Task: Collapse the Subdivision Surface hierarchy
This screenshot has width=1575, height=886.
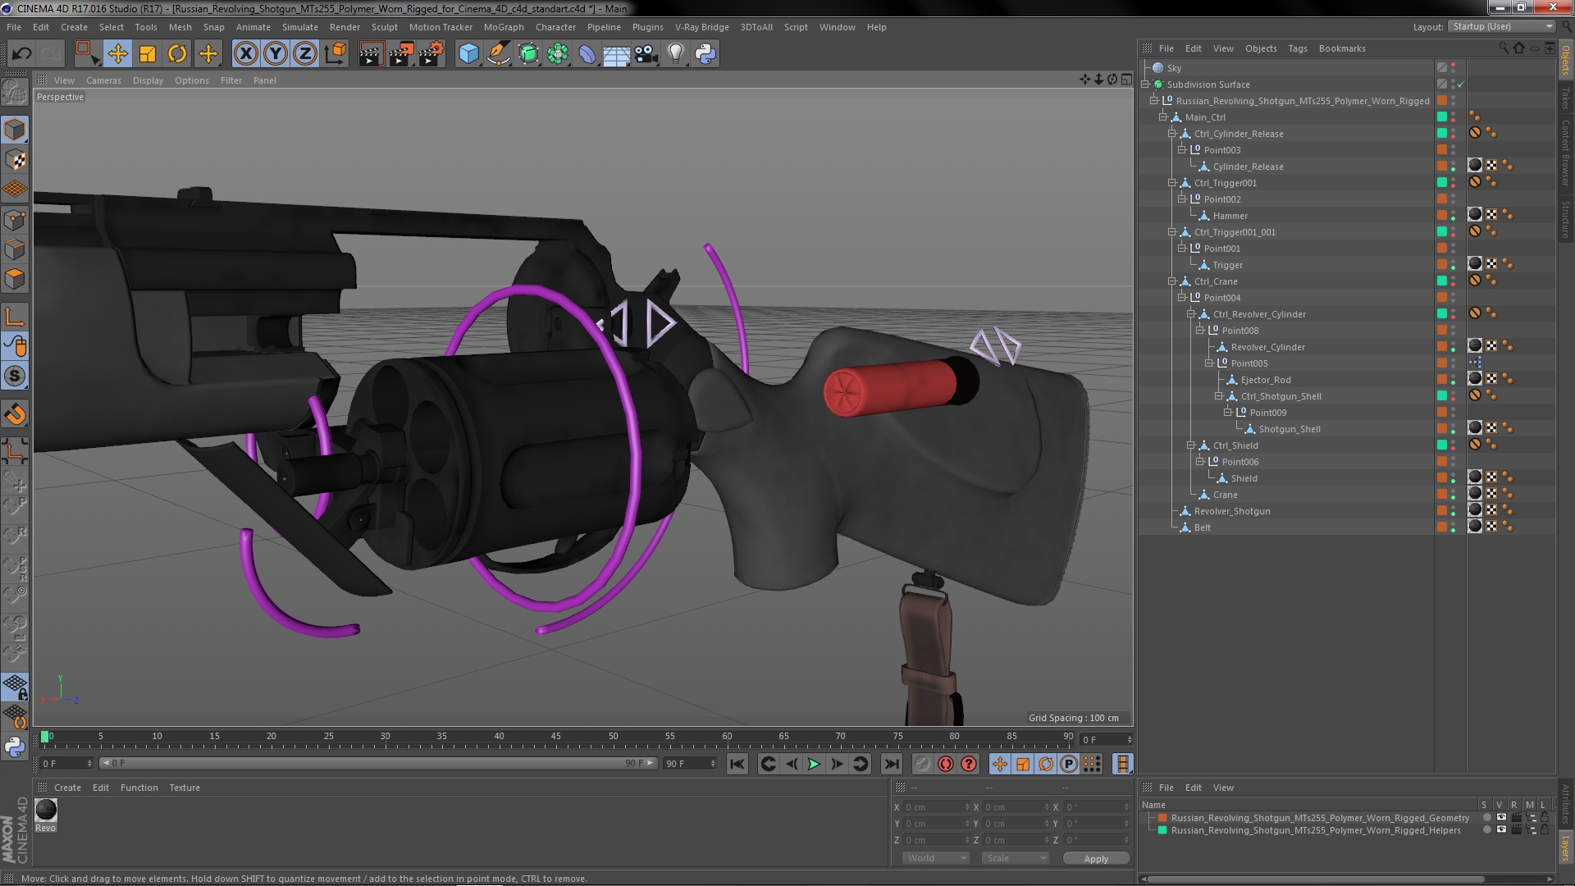Action: tap(1145, 84)
